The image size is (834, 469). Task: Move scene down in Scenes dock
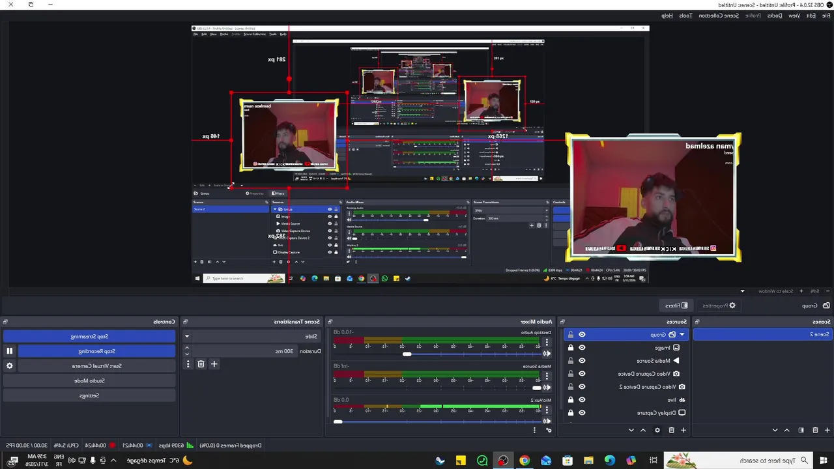point(775,430)
